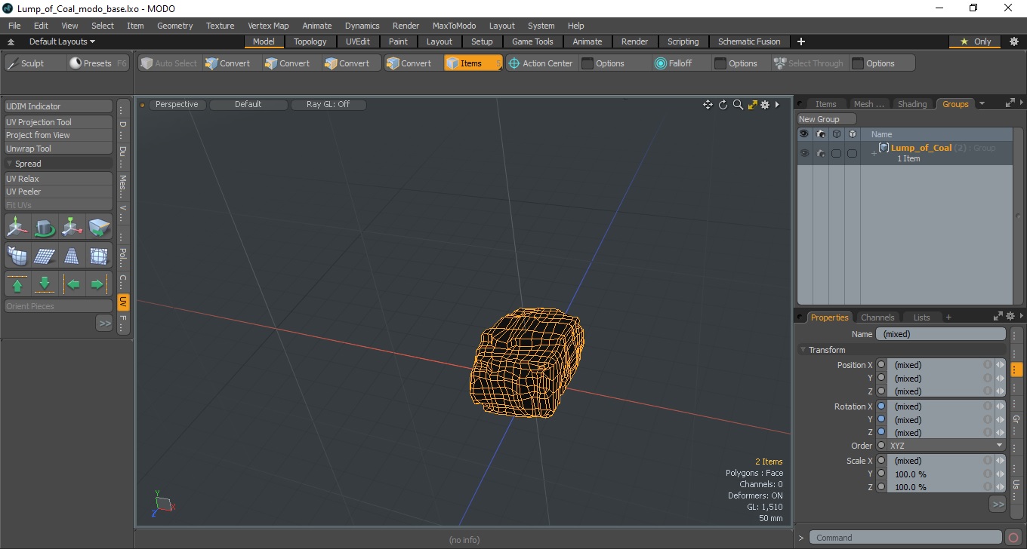Image resolution: width=1027 pixels, height=549 pixels.
Task: Open Geometry menu
Action: (x=175, y=26)
